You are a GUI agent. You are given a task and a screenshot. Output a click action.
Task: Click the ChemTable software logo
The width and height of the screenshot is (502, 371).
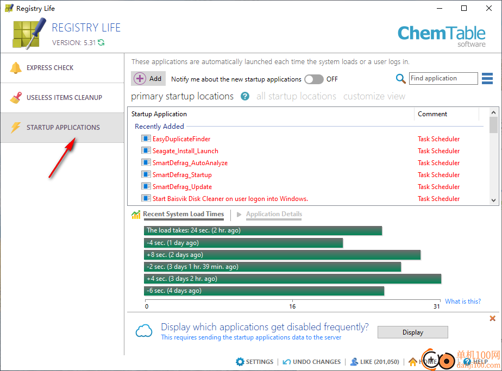(442, 36)
